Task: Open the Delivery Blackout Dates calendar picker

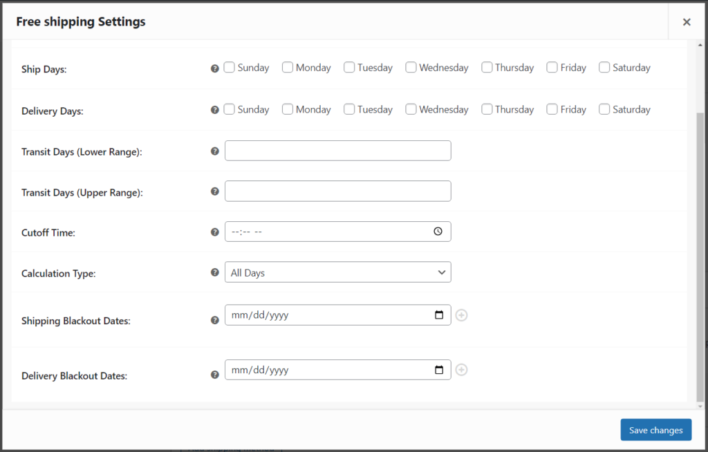Action: [438, 370]
